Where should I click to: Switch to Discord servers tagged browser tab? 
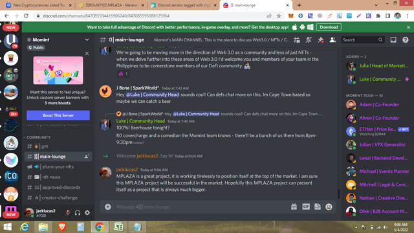[x=184, y=5]
